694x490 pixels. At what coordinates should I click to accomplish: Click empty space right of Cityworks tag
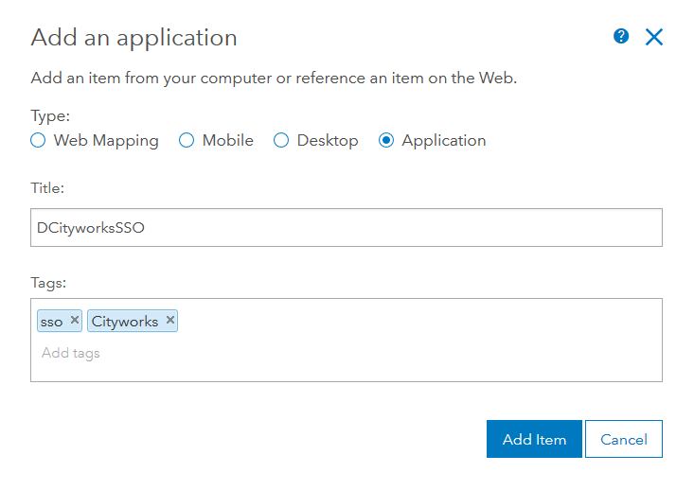click(417, 322)
